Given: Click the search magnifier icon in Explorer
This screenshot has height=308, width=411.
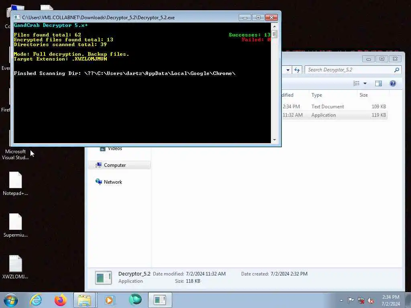Looking at the screenshot, I should (x=397, y=70).
